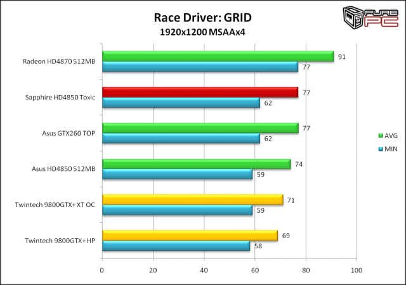This screenshot has width=406, height=285.
Task: Click the Race Driver: GRID chart title
Action: pos(202,17)
